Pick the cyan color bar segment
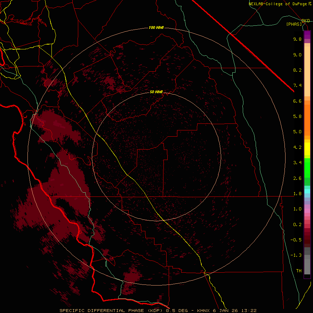 (307, 191)
